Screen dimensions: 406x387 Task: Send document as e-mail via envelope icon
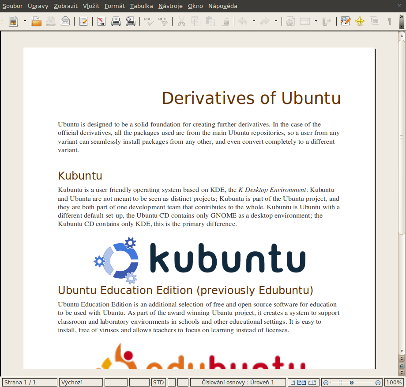coord(65,21)
